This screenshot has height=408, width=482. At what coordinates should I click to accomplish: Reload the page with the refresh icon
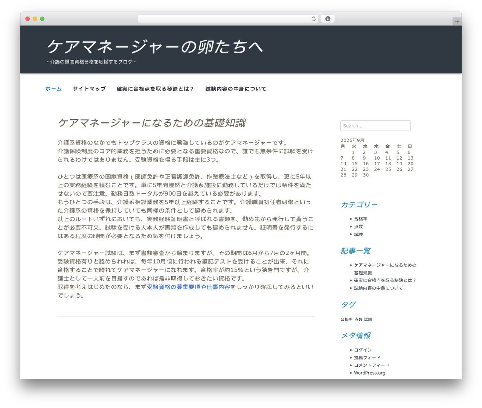pyautogui.click(x=313, y=19)
